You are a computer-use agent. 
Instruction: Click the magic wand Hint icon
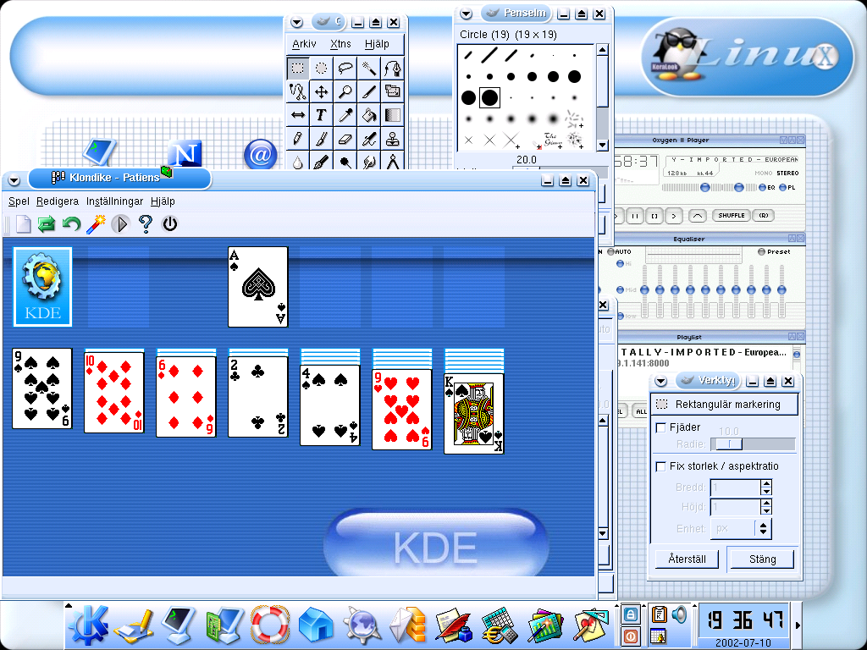tap(96, 223)
